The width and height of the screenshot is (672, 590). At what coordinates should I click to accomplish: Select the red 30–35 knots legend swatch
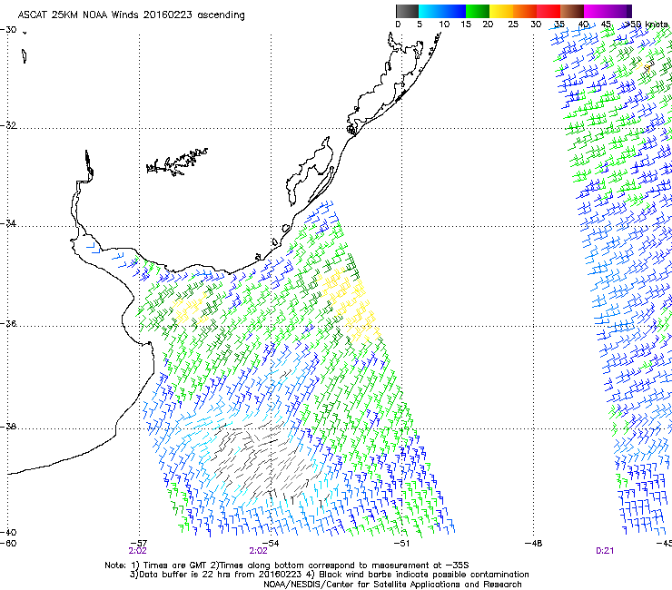[x=548, y=11]
